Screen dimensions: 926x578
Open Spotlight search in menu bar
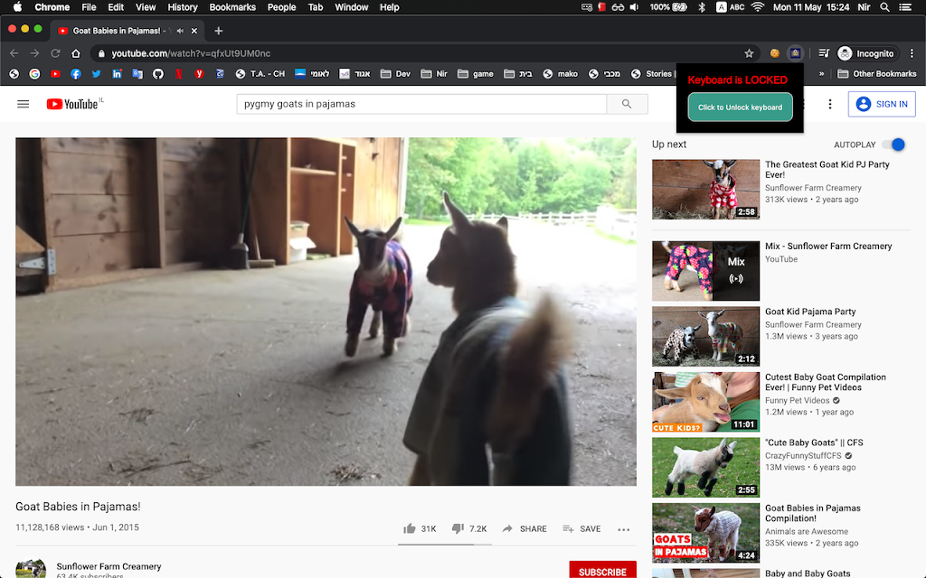(x=884, y=7)
